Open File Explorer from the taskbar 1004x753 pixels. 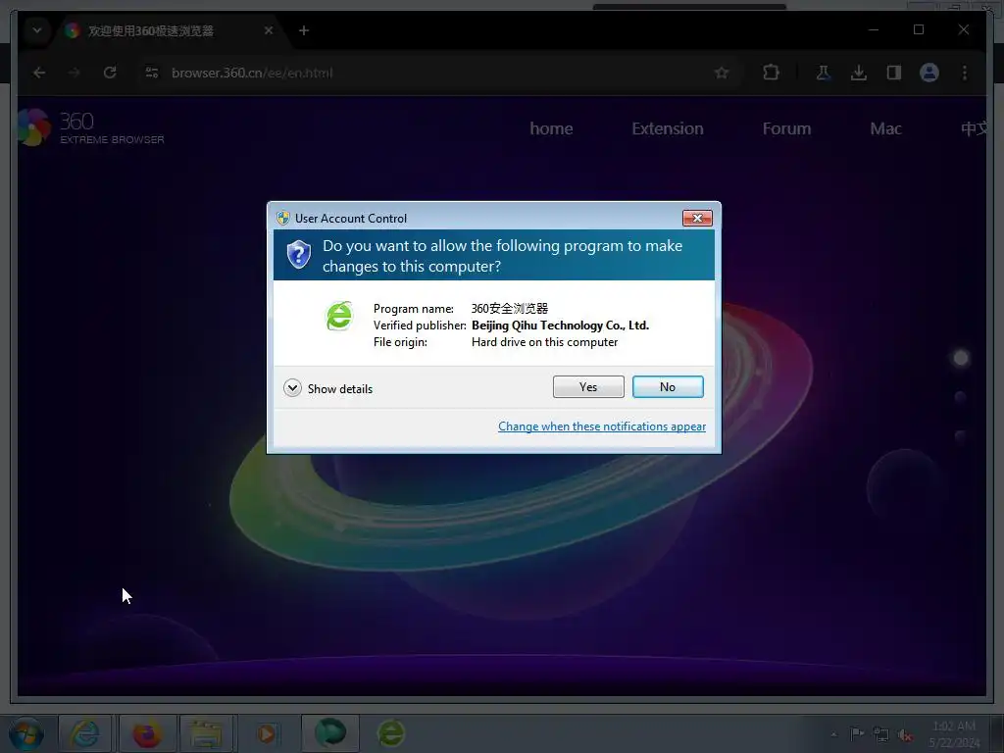pyautogui.click(x=207, y=733)
